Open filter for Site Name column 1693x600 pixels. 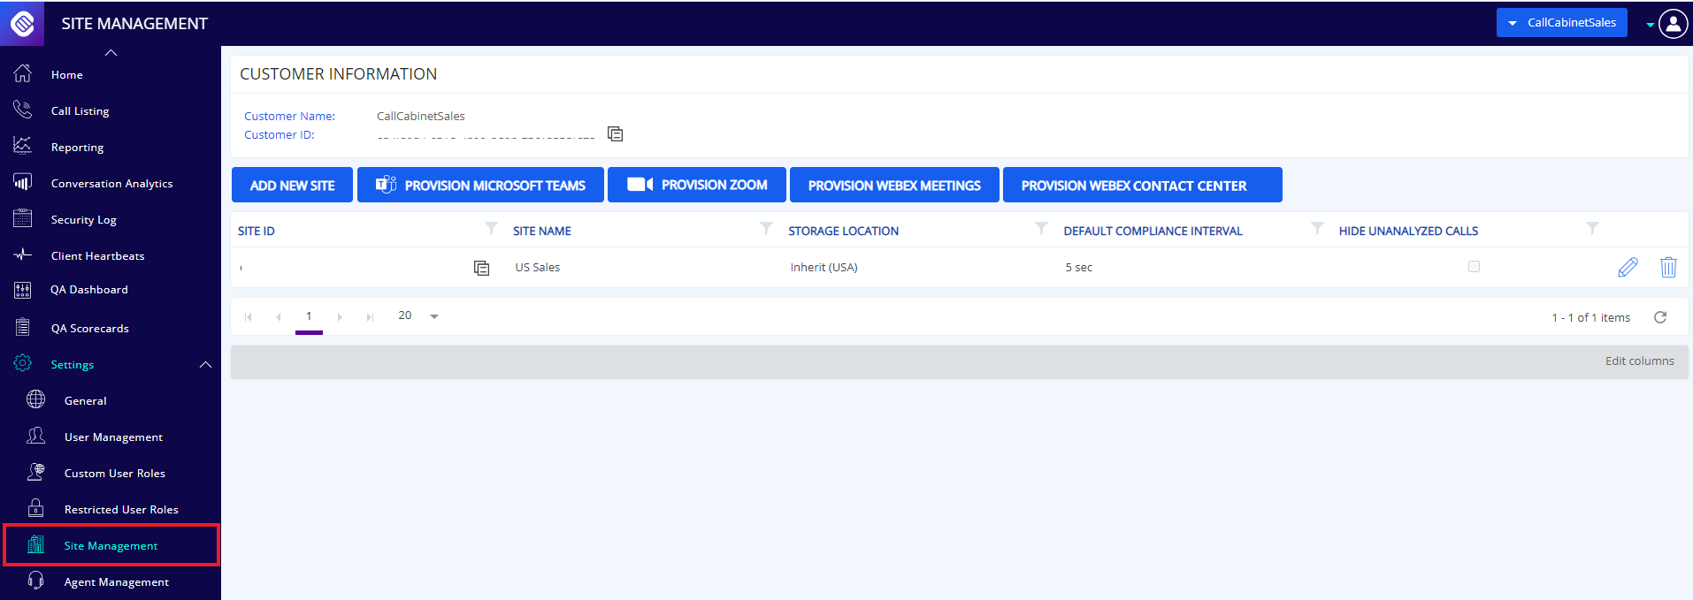[766, 229]
